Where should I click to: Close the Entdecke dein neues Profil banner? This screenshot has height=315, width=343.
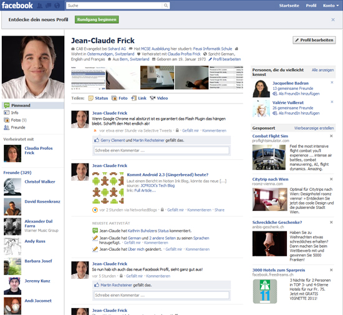point(333,20)
